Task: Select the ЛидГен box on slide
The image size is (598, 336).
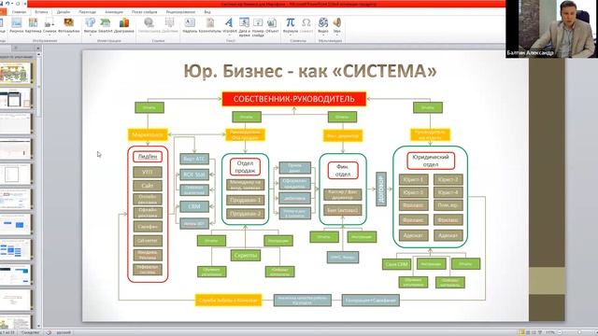Action: [x=148, y=157]
